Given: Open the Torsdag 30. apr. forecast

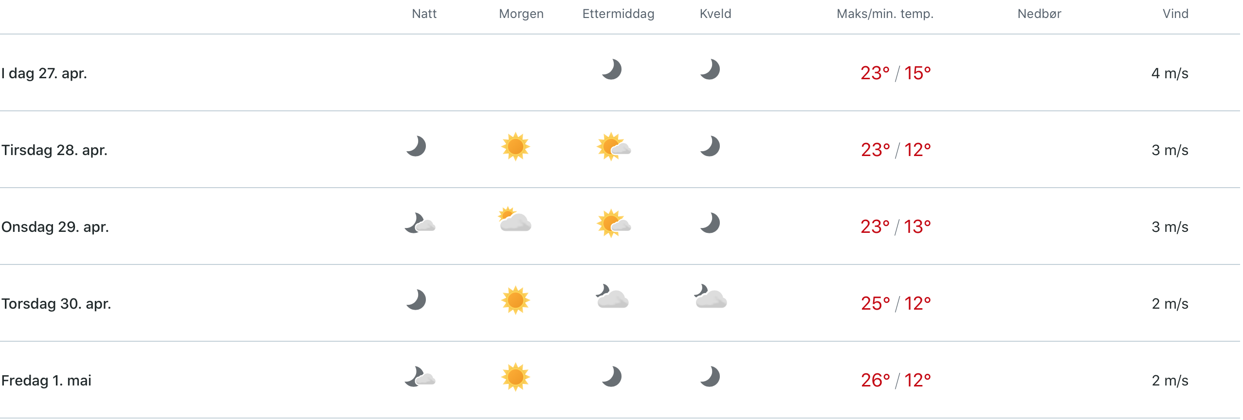Looking at the screenshot, I should click(x=620, y=303).
